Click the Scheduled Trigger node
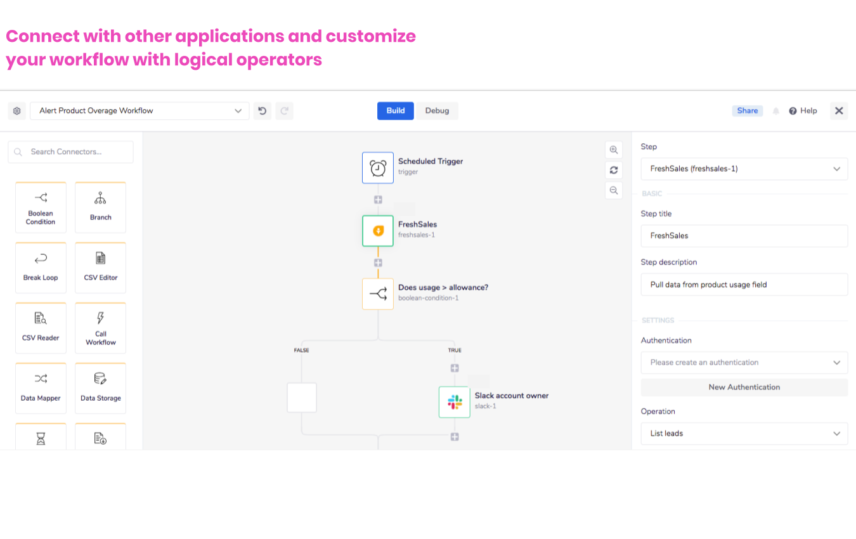Image resolution: width=856 pixels, height=539 pixels. [378, 168]
